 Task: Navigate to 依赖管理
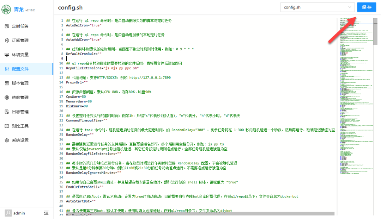click(26, 98)
